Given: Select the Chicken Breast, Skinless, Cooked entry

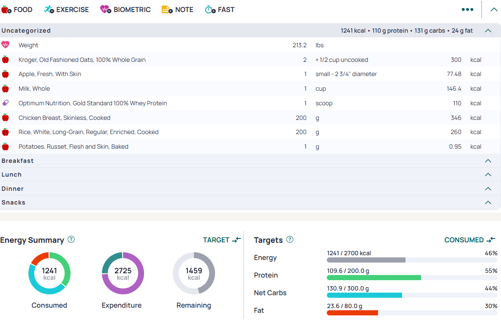Looking at the screenshot, I should click(65, 118).
